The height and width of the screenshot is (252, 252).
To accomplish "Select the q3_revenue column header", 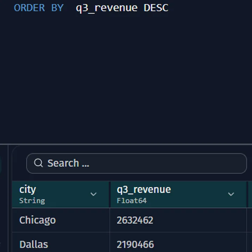I will (178, 194).
